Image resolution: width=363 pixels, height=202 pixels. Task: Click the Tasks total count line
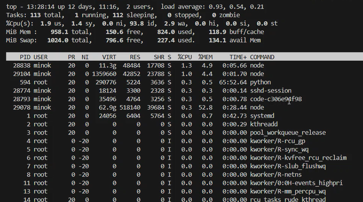[x=35, y=15]
